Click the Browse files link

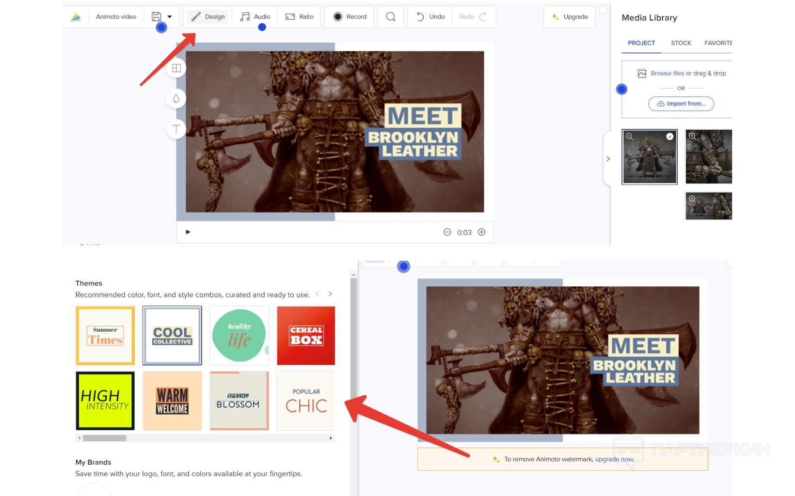coord(667,74)
